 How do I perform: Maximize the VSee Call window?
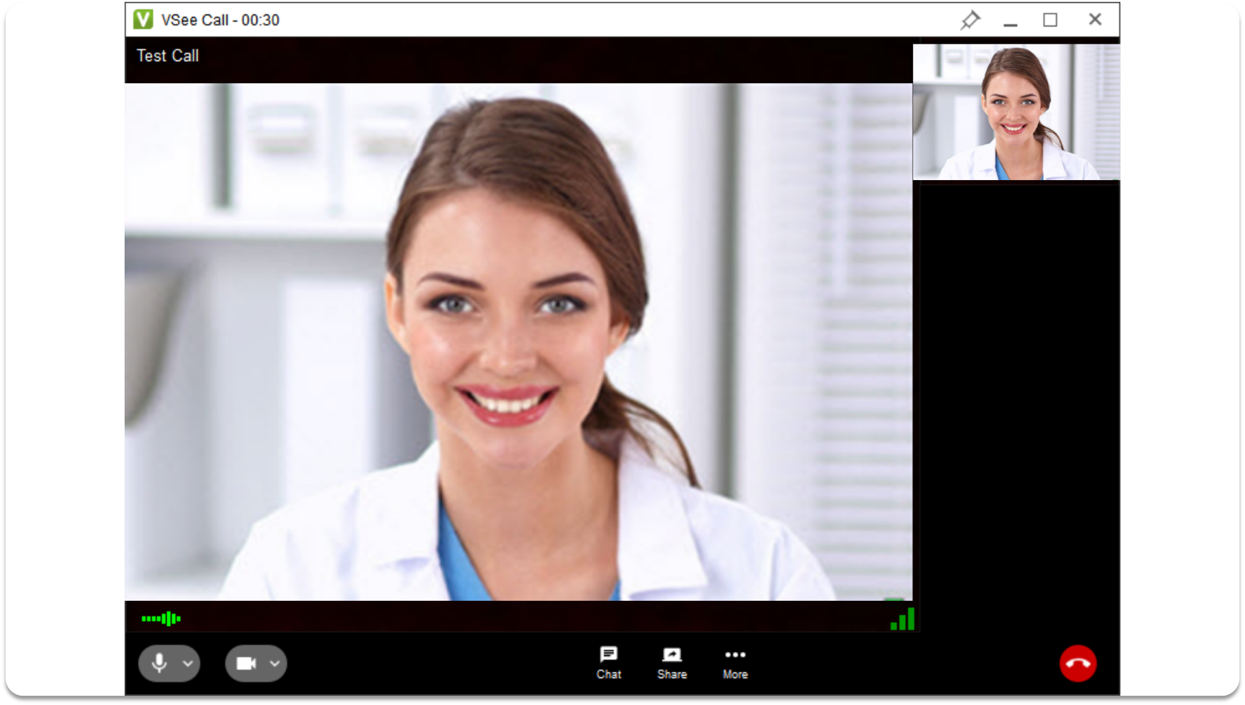[x=1050, y=20]
